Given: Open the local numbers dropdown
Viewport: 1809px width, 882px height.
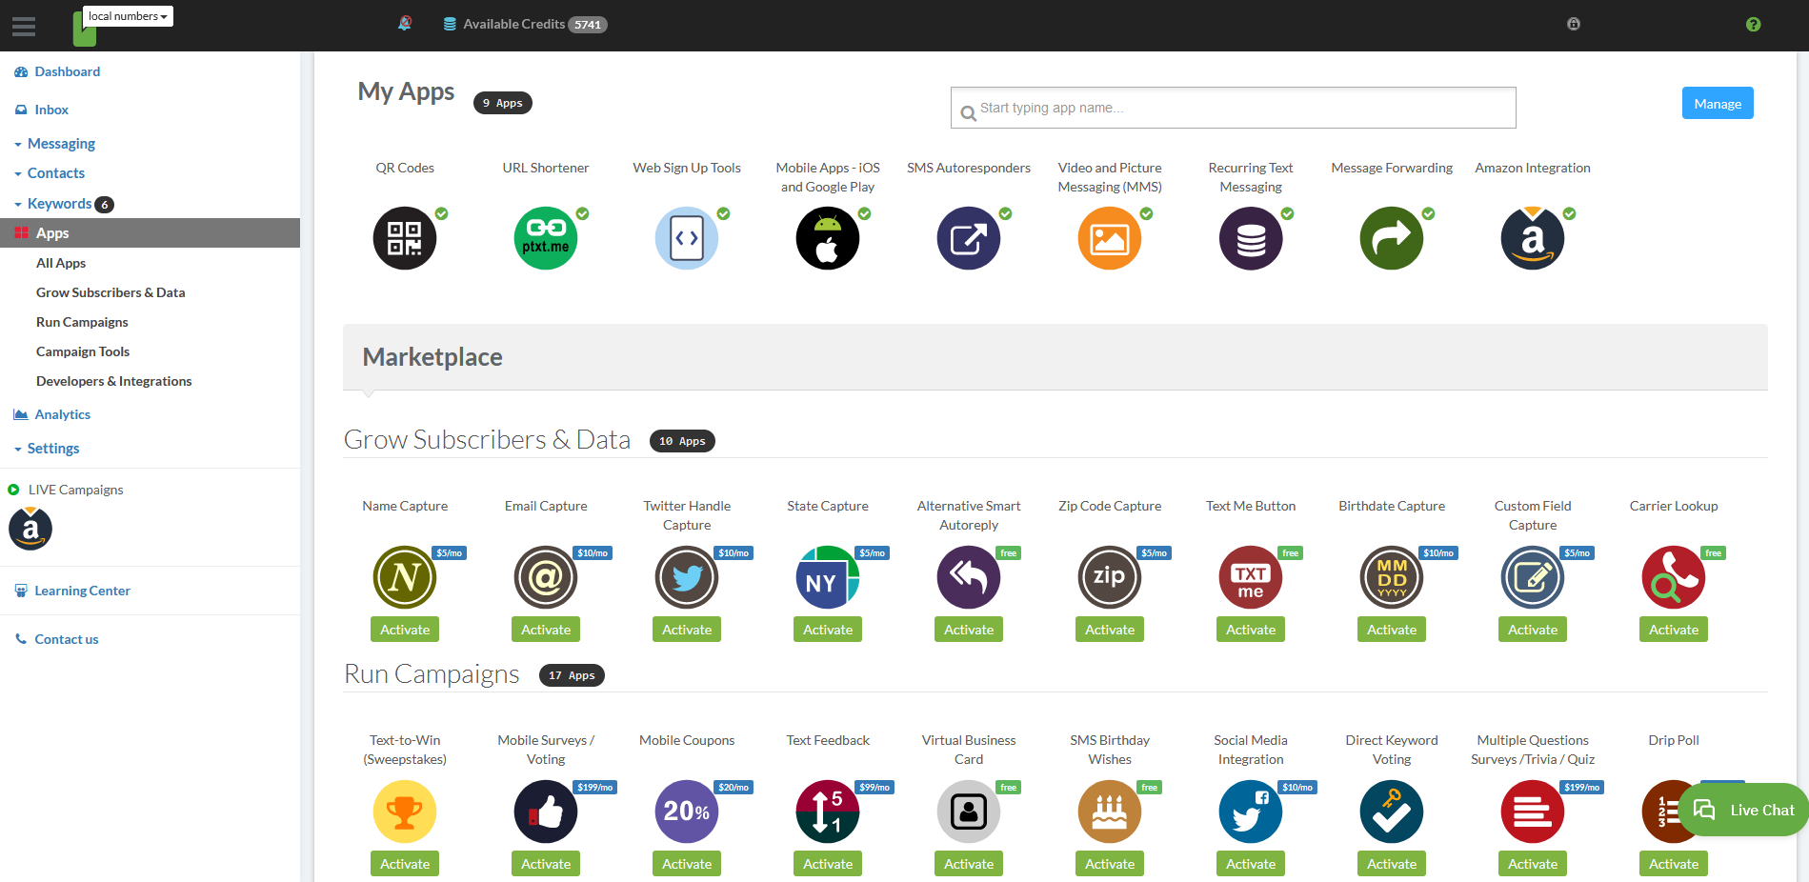Looking at the screenshot, I should [127, 15].
